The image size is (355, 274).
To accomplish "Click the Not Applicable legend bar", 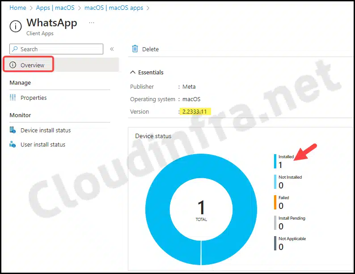I will pyautogui.click(x=275, y=243).
